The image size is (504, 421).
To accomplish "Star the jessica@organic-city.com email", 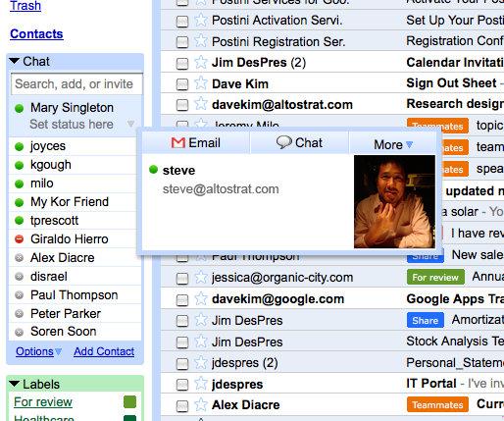I will (201, 277).
